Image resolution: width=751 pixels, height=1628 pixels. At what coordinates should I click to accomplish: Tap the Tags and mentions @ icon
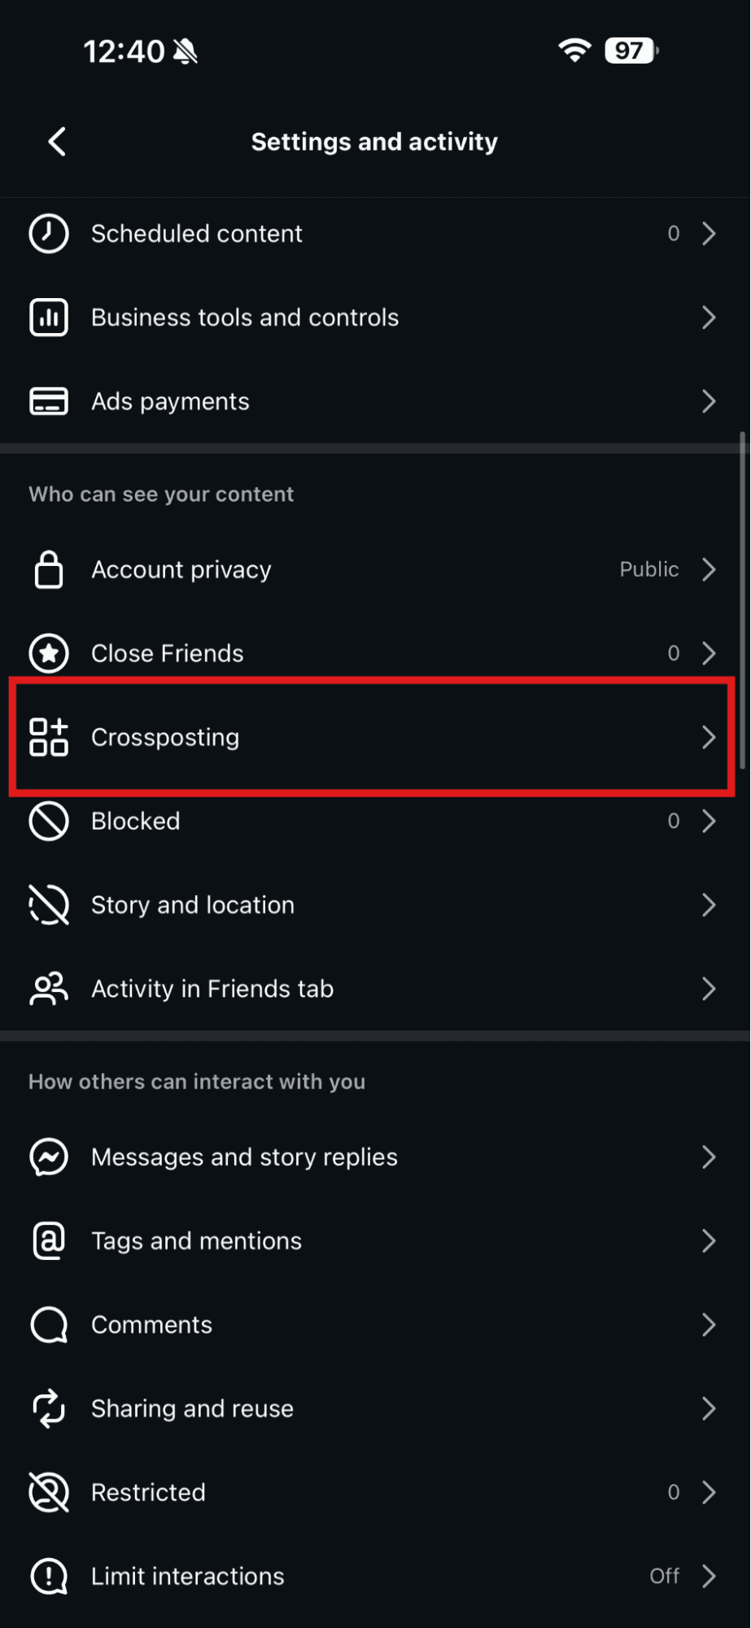48,1240
